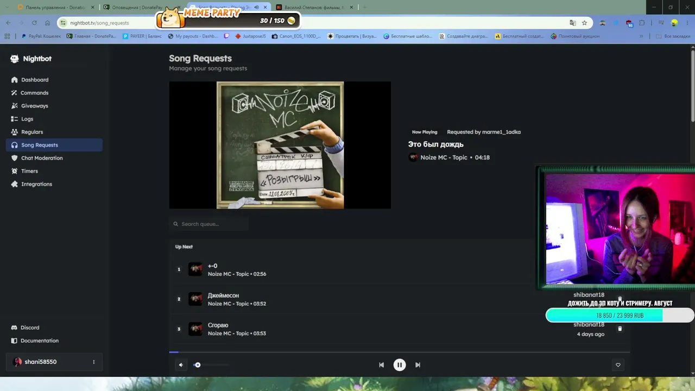The image size is (695, 391).
Task: Click the song title Это был дождь
Action: point(435,144)
